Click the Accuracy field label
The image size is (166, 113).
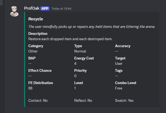point(123,46)
